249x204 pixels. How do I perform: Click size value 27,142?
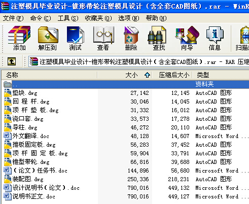tap(139, 93)
